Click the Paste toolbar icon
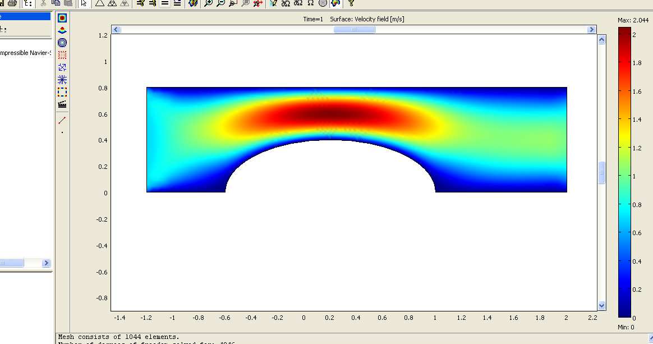Image resolution: width=653 pixels, height=344 pixels. point(68,3)
